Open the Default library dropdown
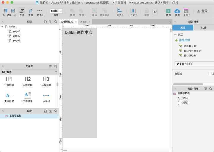214x152 pixels. click(x=29, y=72)
